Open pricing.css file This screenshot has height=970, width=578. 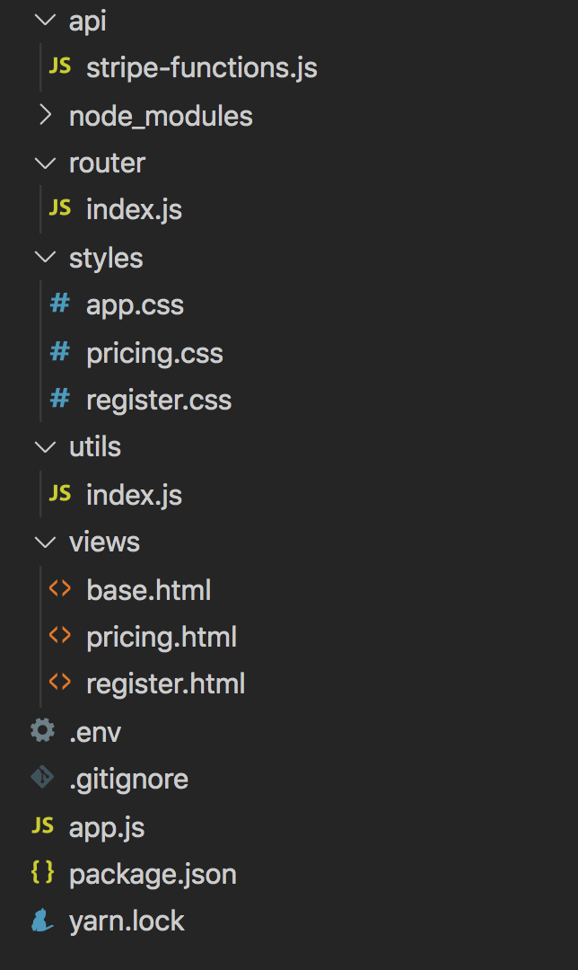[x=154, y=353]
